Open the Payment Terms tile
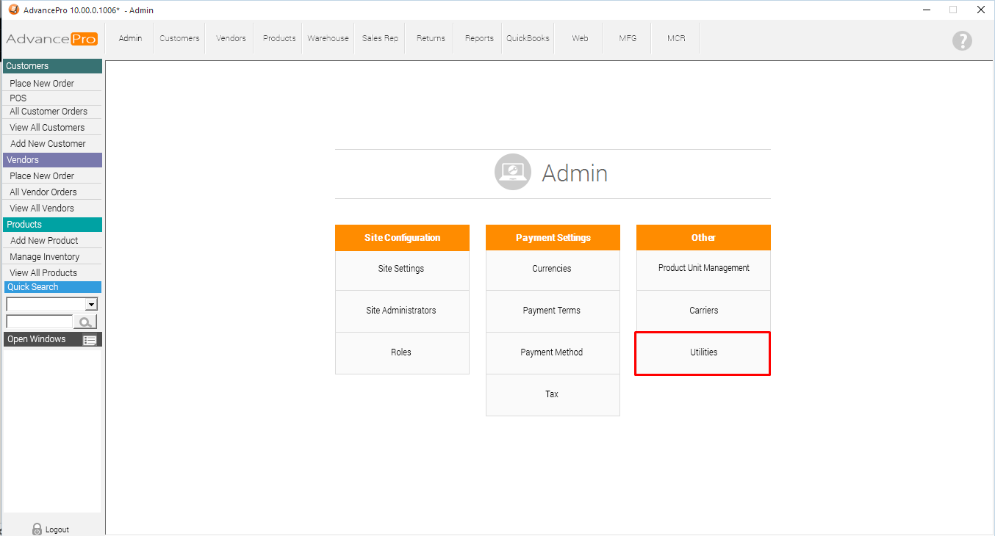The height and width of the screenshot is (536, 995). click(x=552, y=311)
